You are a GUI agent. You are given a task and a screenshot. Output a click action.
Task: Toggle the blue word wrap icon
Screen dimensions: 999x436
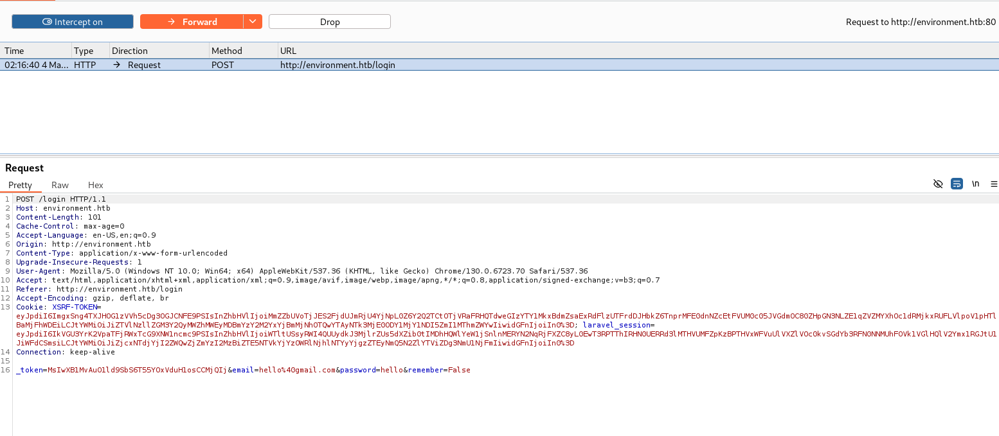click(x=957, y=184)
